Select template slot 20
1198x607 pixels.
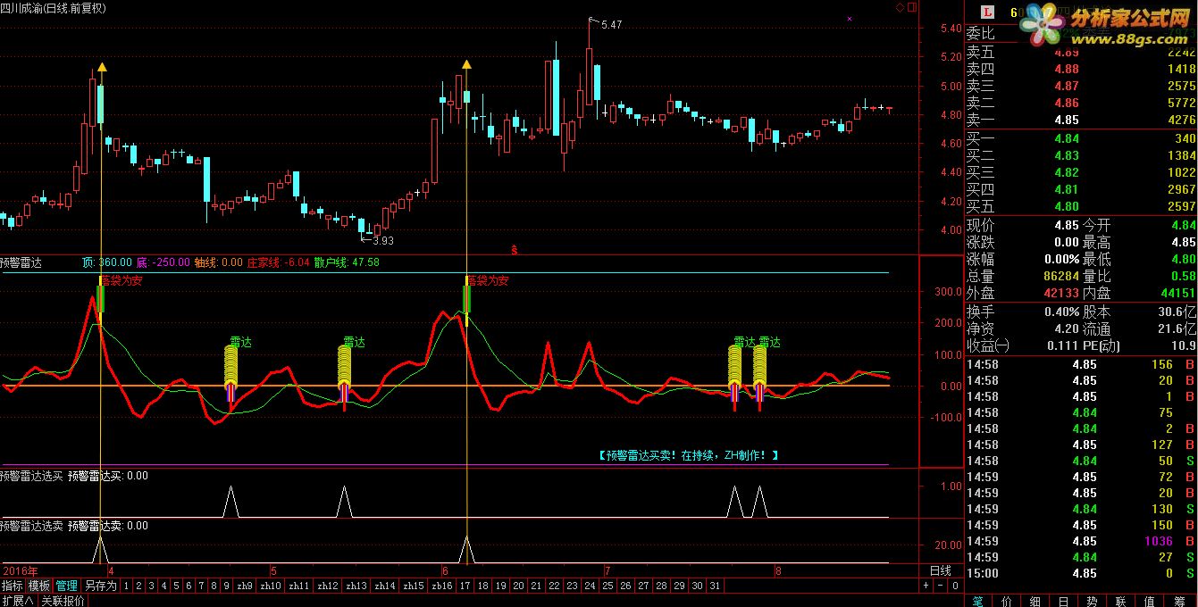[x=518, y=586]
